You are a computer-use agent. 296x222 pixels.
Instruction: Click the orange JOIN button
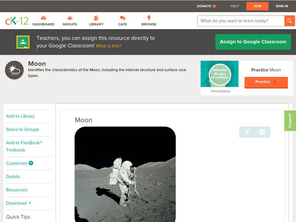[x=257, y=6]
